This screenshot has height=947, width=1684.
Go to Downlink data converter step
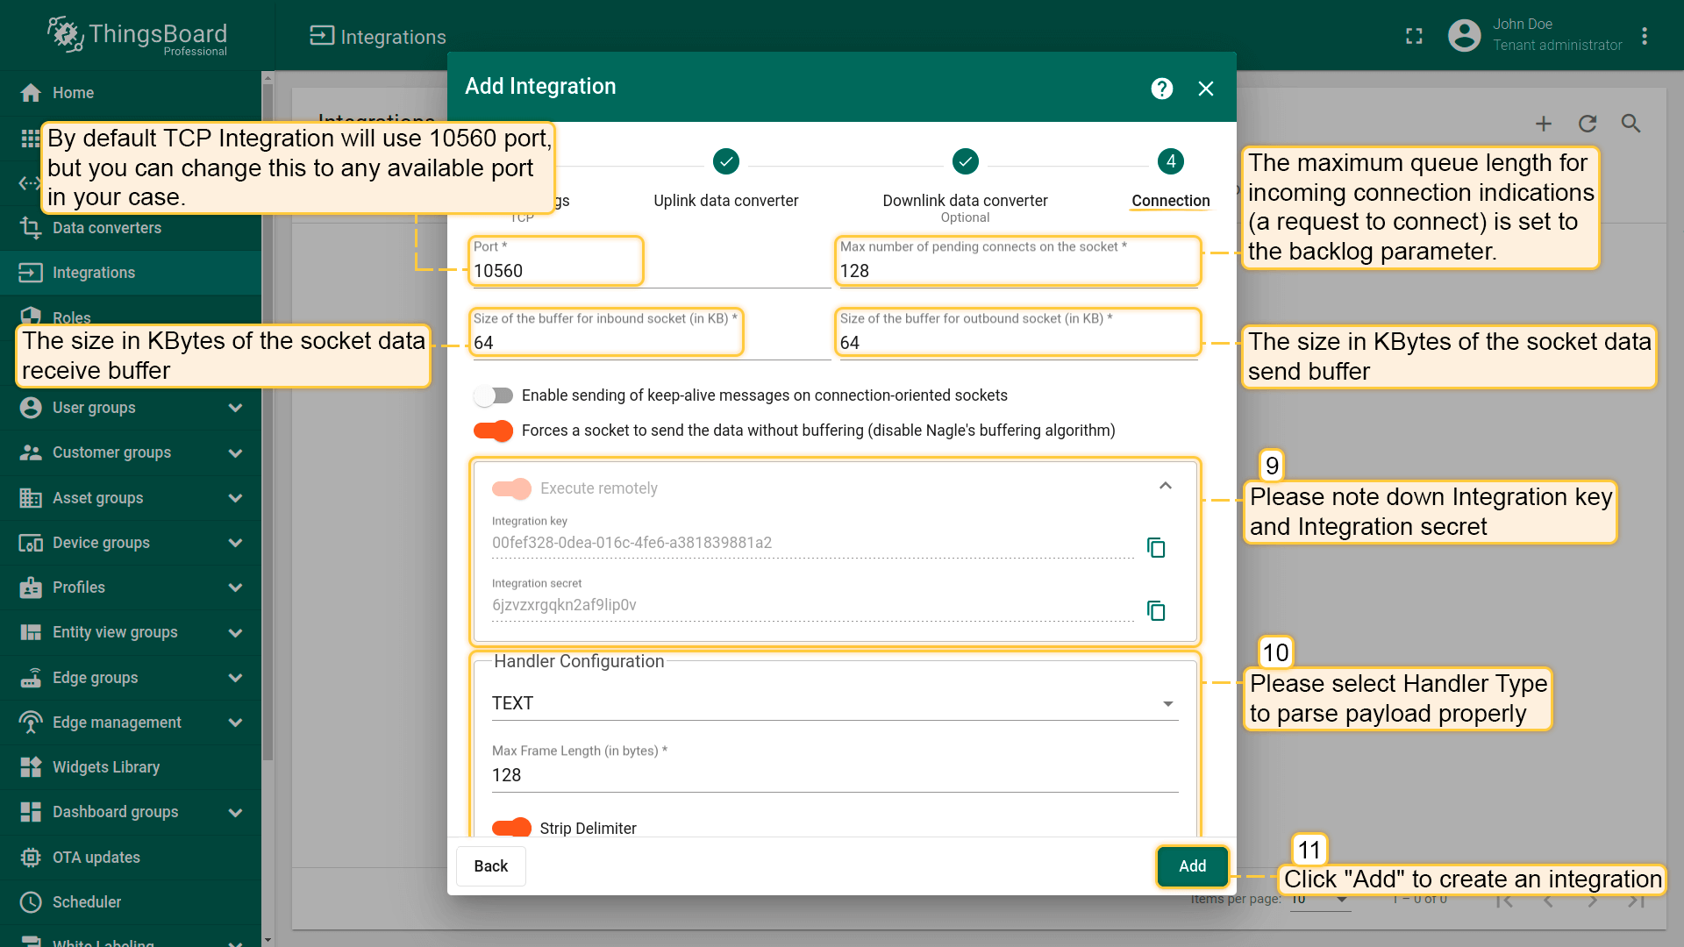point(965,185)
